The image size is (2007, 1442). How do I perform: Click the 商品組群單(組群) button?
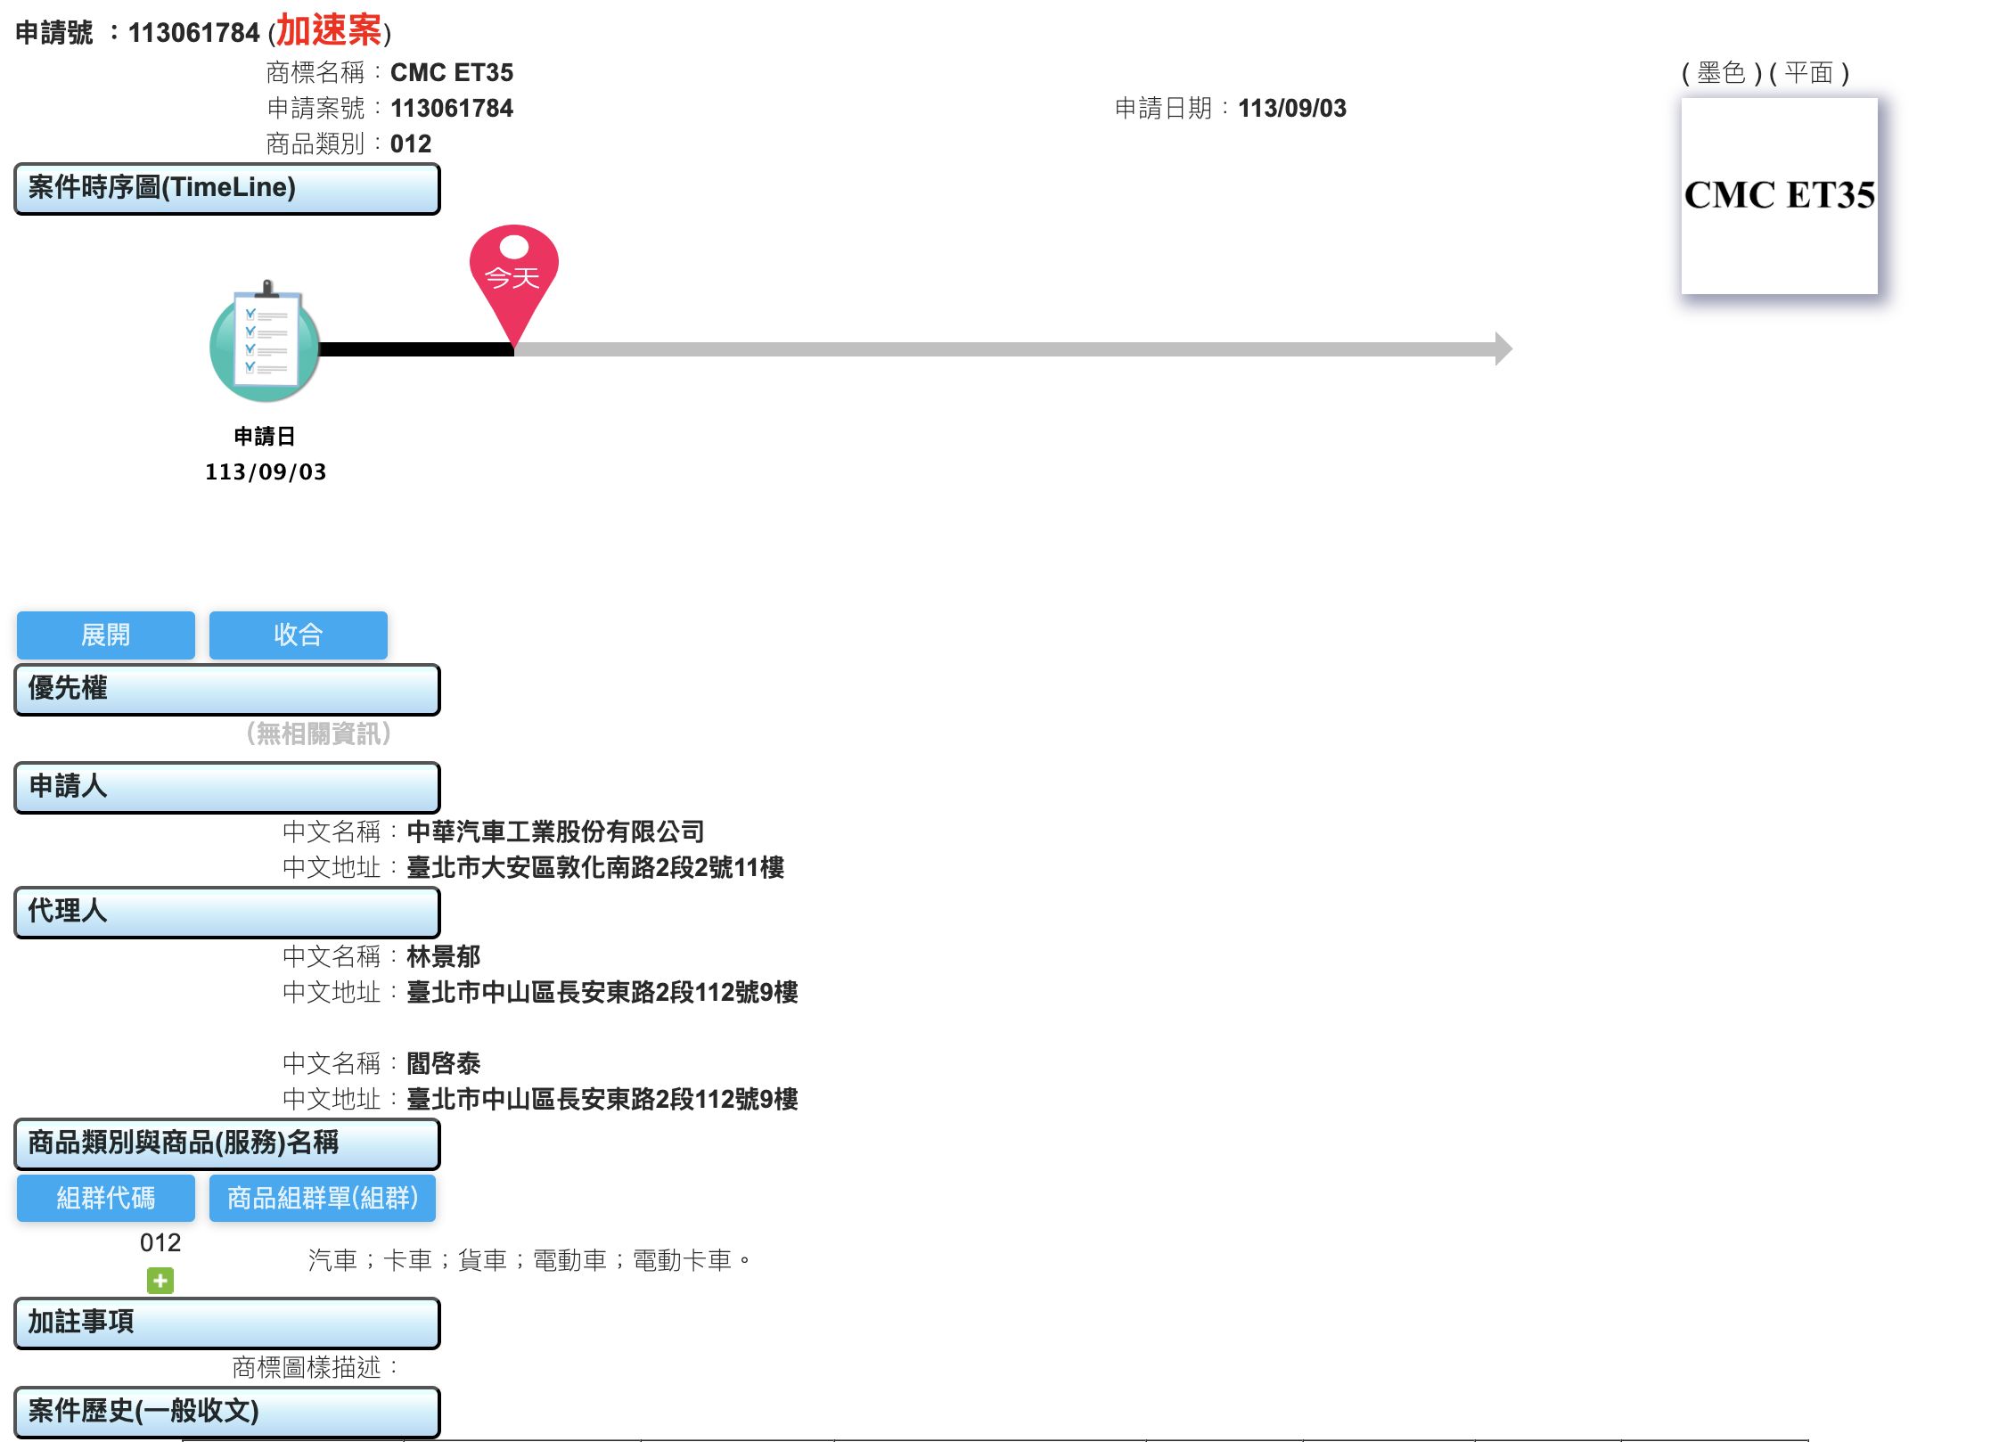click(x=323, y=1198)
